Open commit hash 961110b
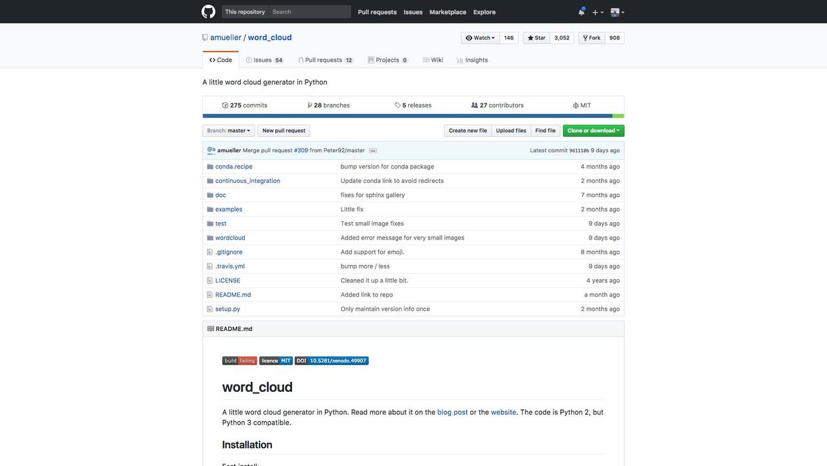827x466 pixels. (579, 151)
